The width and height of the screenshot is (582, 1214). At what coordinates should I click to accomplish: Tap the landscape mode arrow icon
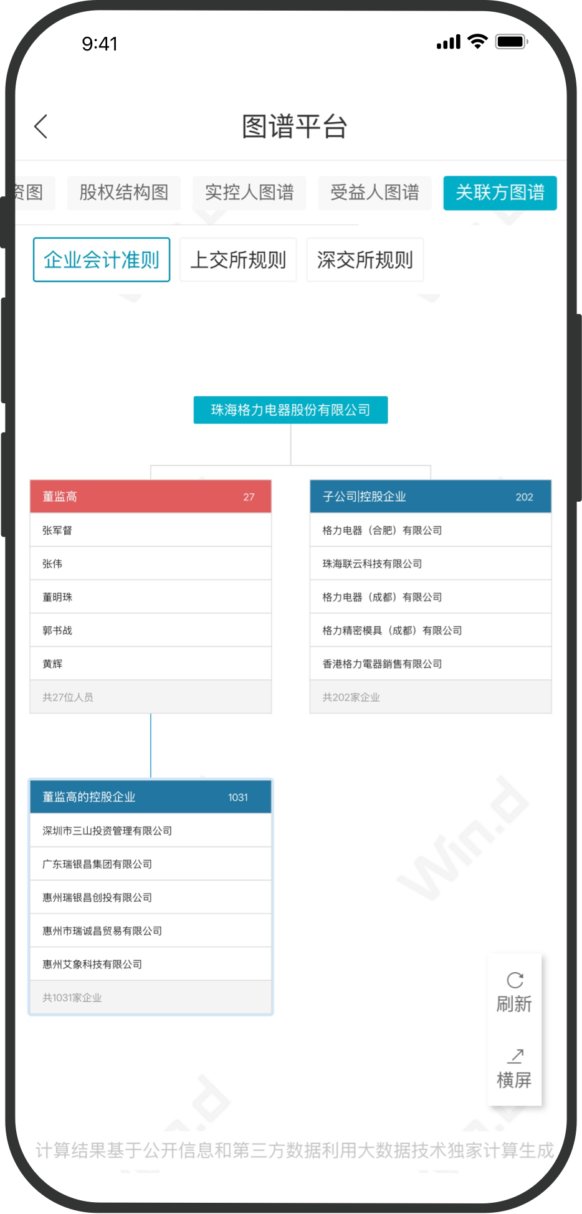[x=515, y=1055]
